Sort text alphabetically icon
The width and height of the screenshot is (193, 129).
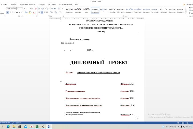(59, 9)
